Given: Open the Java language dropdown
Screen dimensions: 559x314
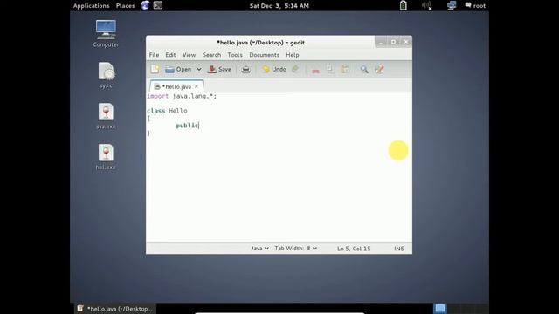Looking at the screenshot, I should (259, 249).
